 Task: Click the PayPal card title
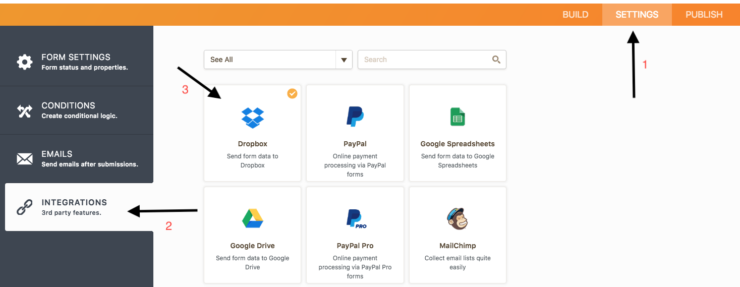click(x=355, y=144)
